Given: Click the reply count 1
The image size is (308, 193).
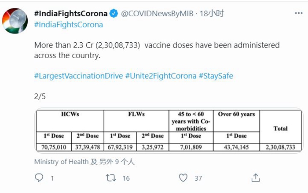Looking at the screenshot, I should coord(52,178).
